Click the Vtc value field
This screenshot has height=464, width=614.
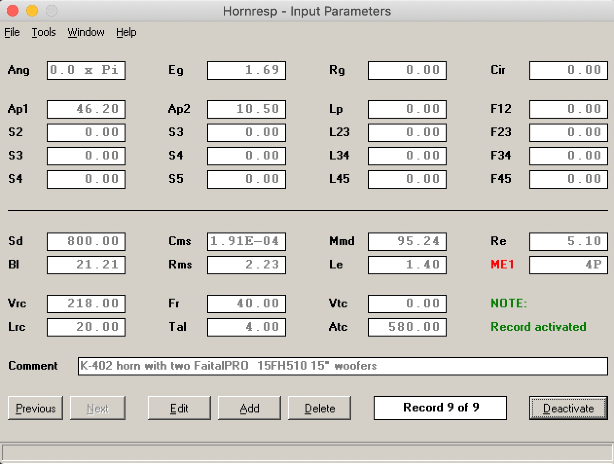[x=407, y=303]
